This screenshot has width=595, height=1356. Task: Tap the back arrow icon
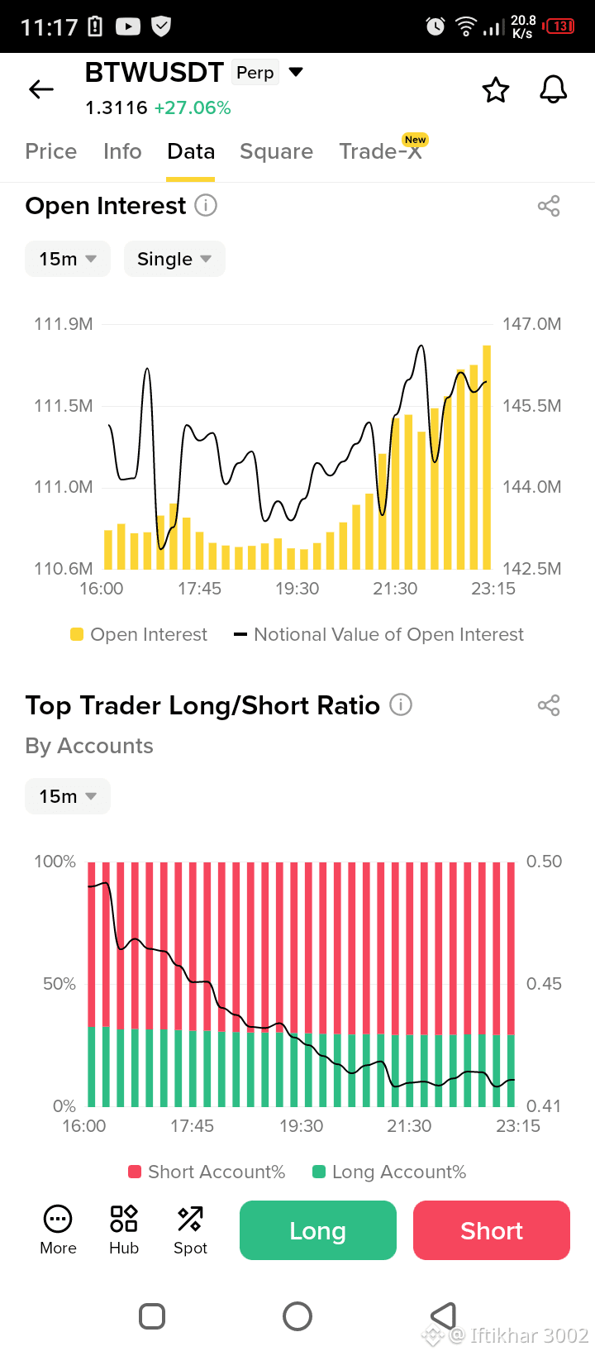[41, 89]
